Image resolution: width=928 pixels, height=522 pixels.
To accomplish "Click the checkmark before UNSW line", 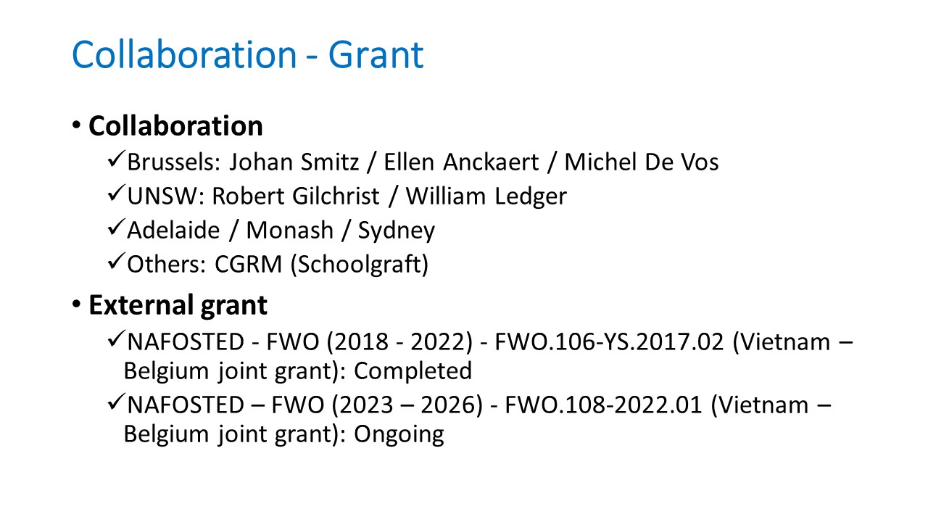I will pos(115,195).
